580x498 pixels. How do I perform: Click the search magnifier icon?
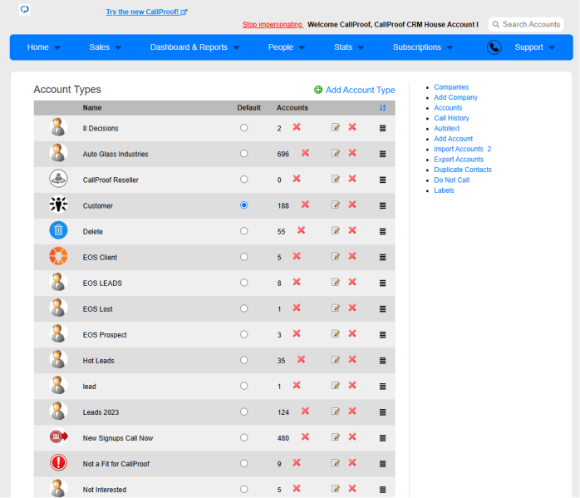tap(496, 24)
